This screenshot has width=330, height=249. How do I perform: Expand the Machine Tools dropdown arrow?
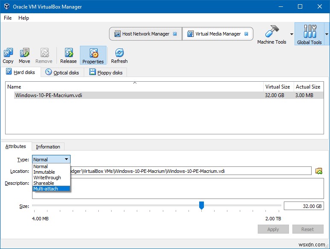[x=292, y=34]
